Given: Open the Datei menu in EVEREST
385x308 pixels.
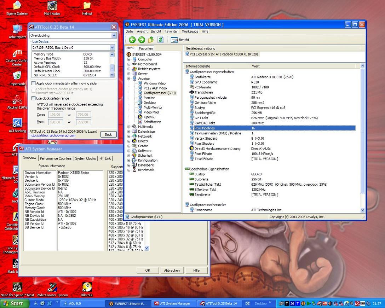Looking at the screenshot, I should 130,31.
